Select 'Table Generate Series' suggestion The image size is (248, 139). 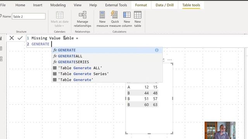tap(107, 74)
